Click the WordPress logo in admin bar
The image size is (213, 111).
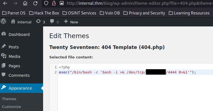tap(3, 21)
